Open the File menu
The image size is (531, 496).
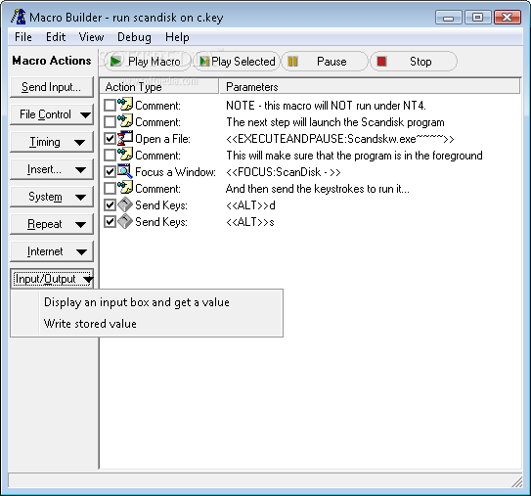coord(23,37)
